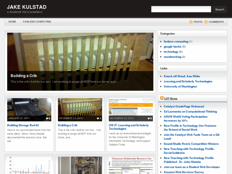Click the JANUARY 21, 2011 date label
Screen dimensions: 232x174
pyautogui.click(x=19, y=118)
